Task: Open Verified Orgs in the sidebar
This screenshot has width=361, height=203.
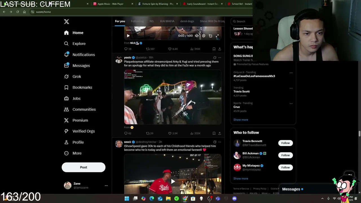Action: coord(80,131)
